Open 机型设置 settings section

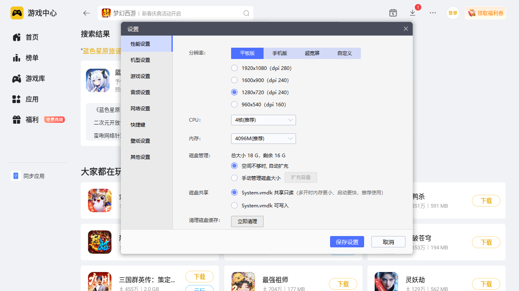(140, 60)
